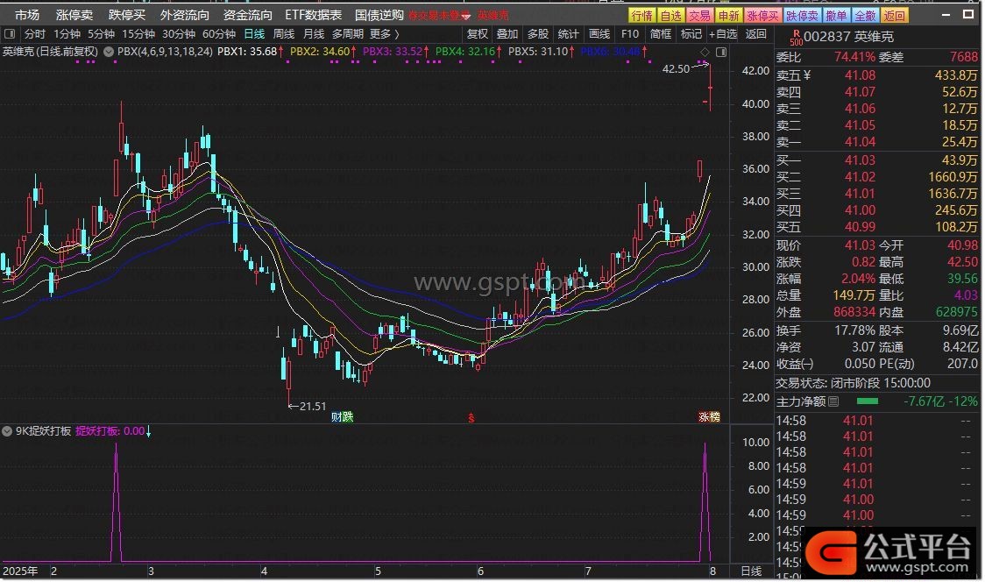Screen dimensions: 985x582
Task: Toggle the left sidebar panel icon
Action: click(x=10, y=34)
